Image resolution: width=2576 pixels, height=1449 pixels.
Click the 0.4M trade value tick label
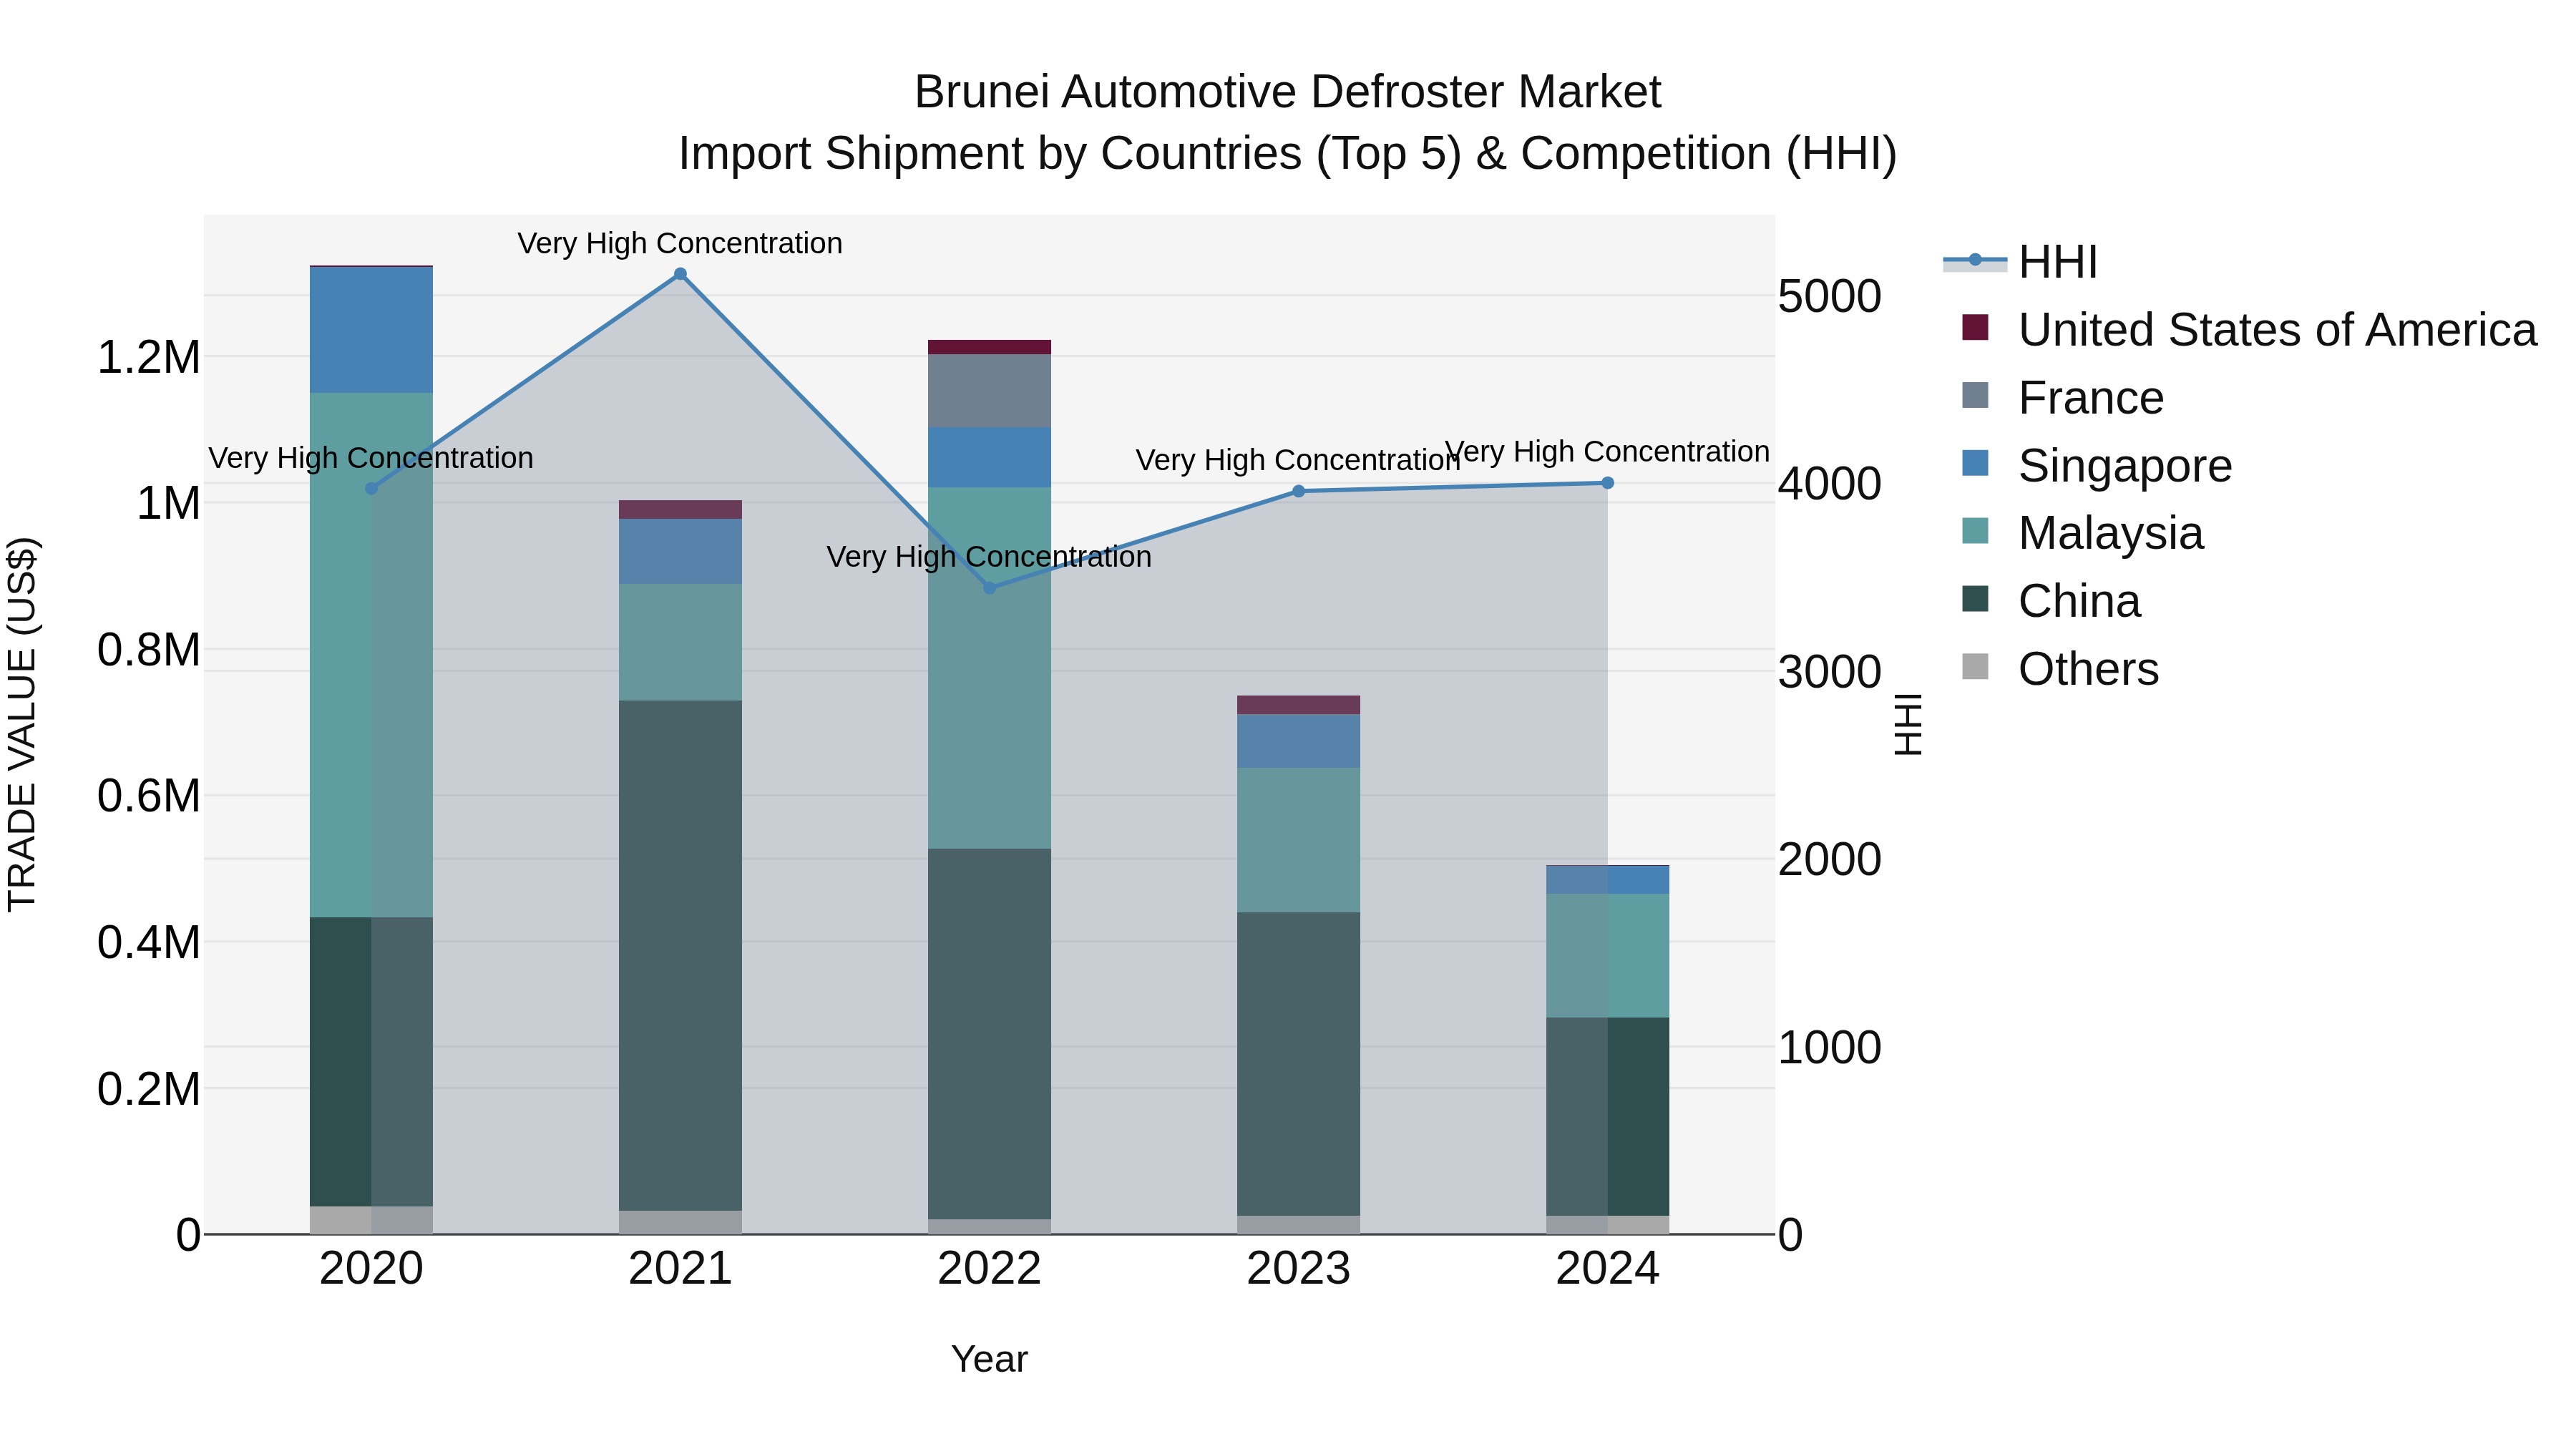tap(149, 942)
